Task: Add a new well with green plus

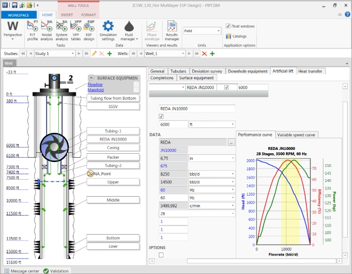Action: coord(212,54)
